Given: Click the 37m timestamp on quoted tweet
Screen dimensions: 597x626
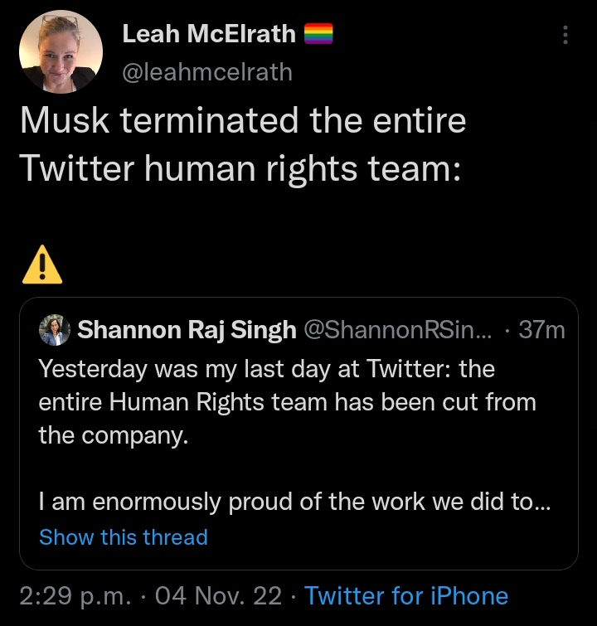Looking at the screenshot, I should coord(541,330).
